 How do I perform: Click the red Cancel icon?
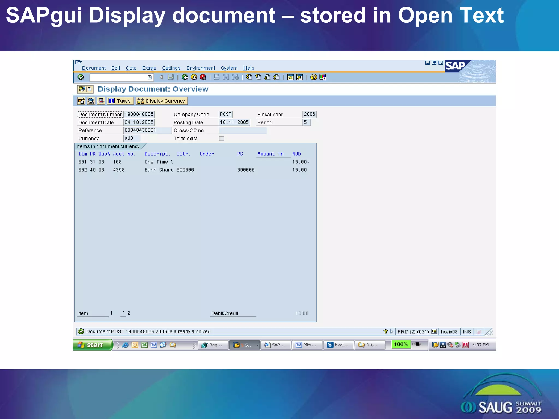click(203, 77)
